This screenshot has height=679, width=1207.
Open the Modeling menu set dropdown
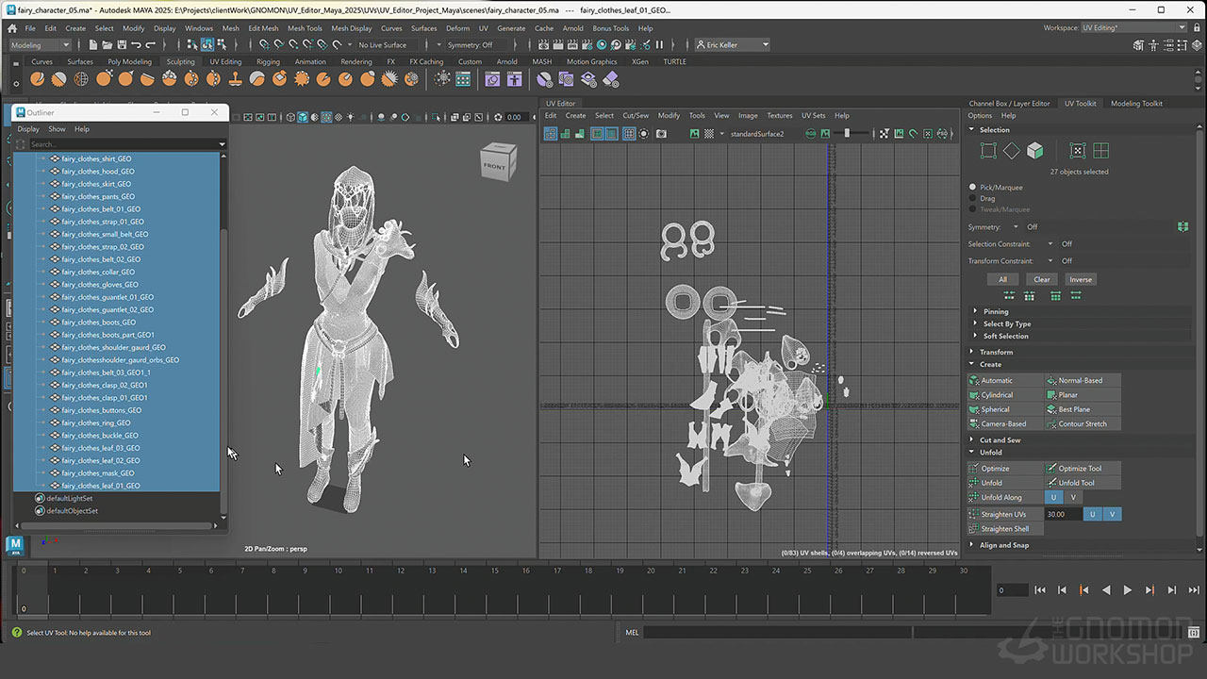point(40,44)
